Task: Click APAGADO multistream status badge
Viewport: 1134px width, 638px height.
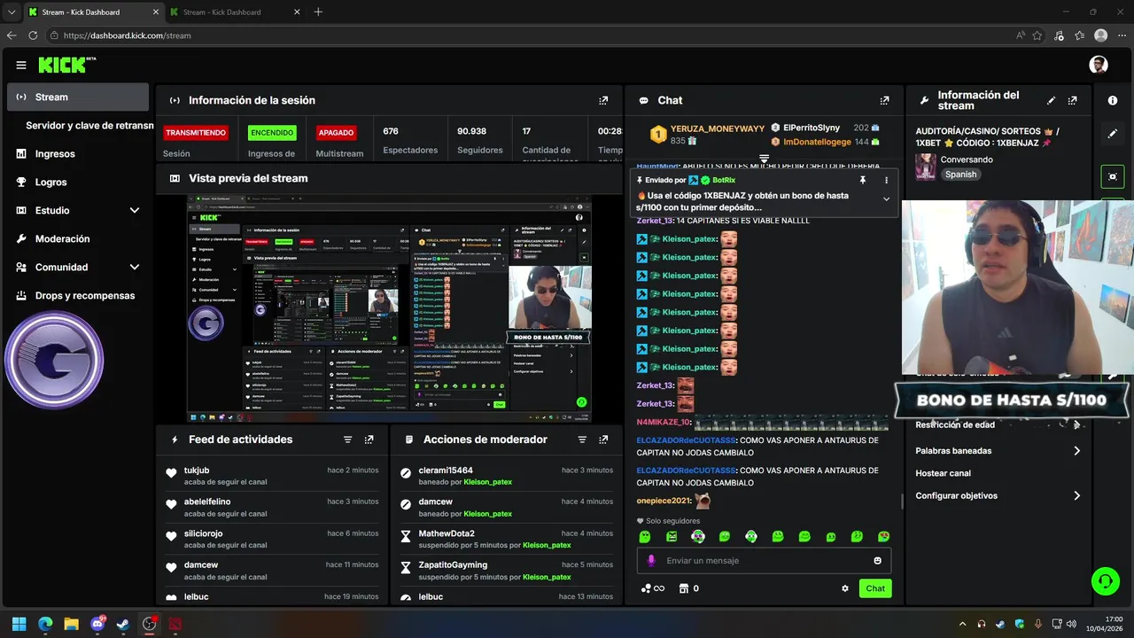Action: (337, 133)
